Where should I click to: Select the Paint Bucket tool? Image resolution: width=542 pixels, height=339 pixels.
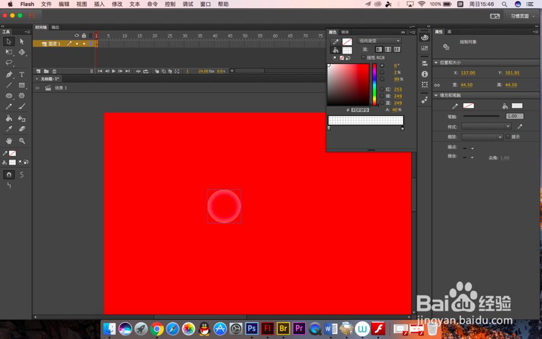(9, 118)
